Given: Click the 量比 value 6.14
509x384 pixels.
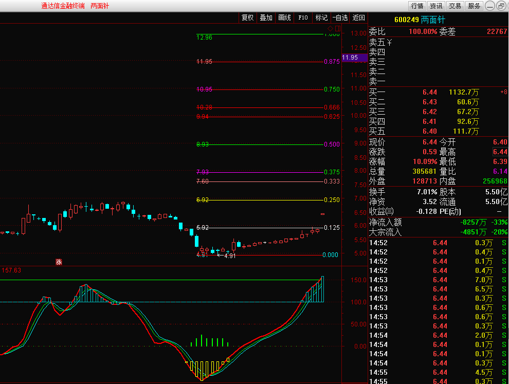Looking at the screenshot, I should (x=500, y=171).
